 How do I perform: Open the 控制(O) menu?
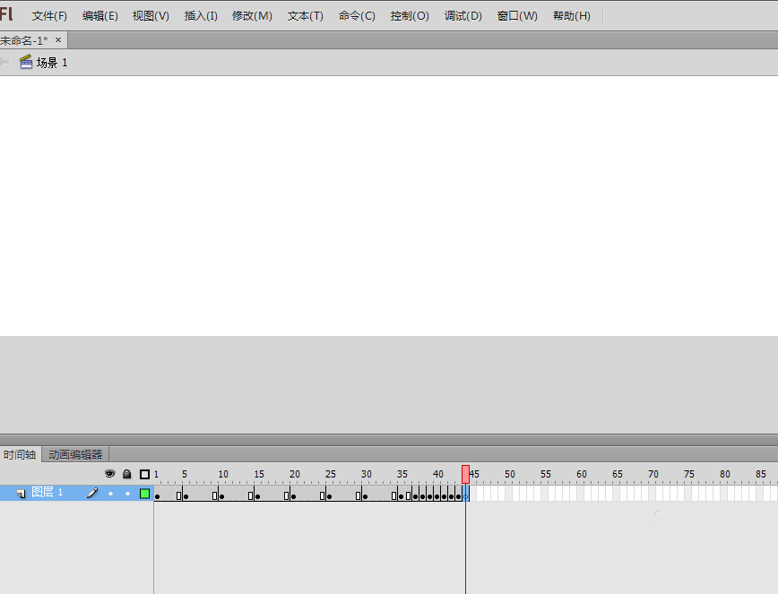[410, 16]
